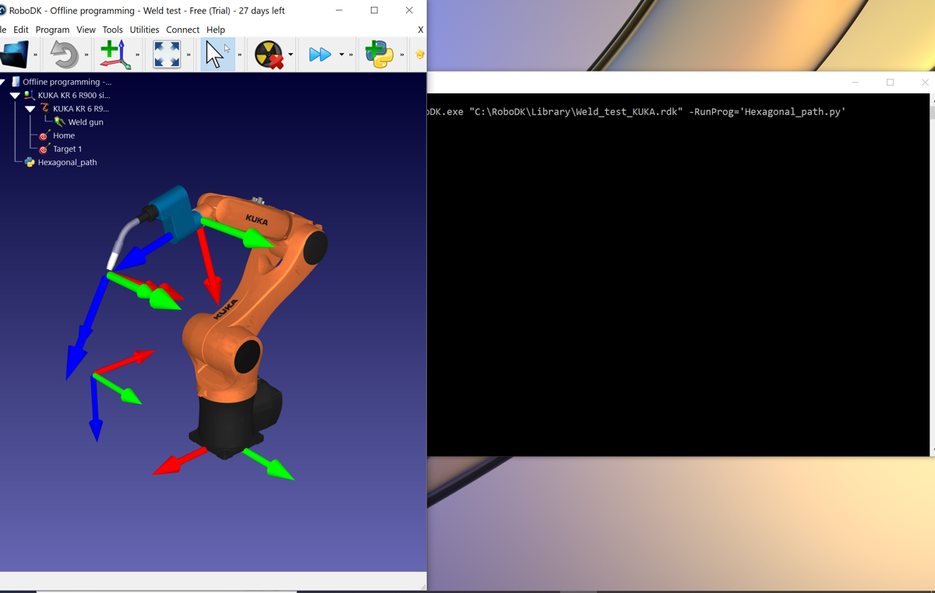The image size is (935, 593).
Task: Select Target 1 in the tree
Action: (67, 149)
